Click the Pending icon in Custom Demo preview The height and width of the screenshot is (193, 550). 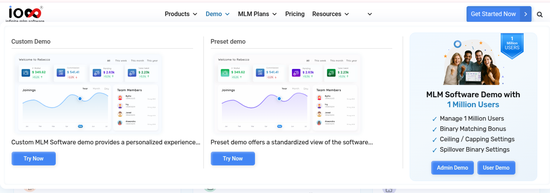(97, 73)
